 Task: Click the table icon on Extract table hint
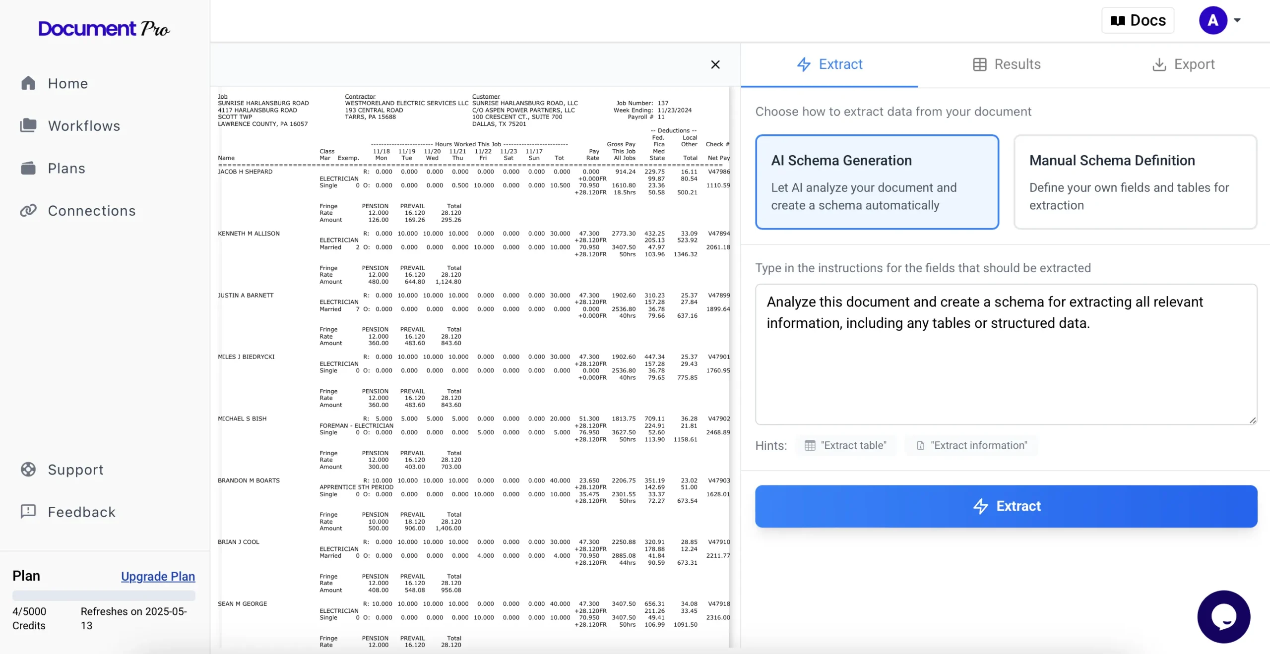coord(810,445)
